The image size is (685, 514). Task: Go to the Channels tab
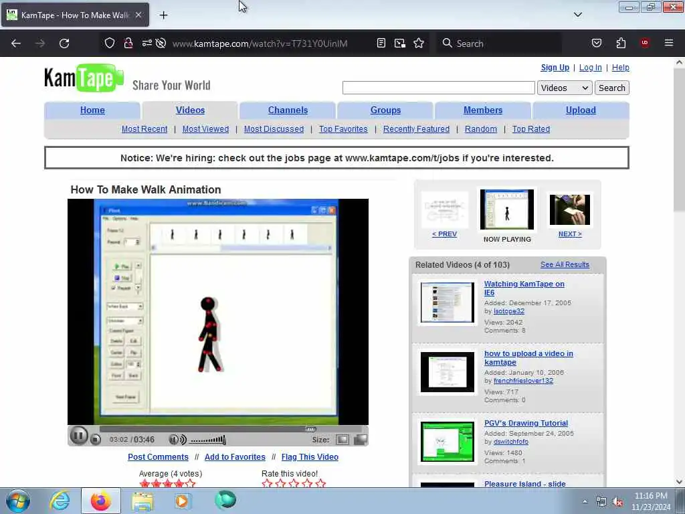[x=288, y=110]
